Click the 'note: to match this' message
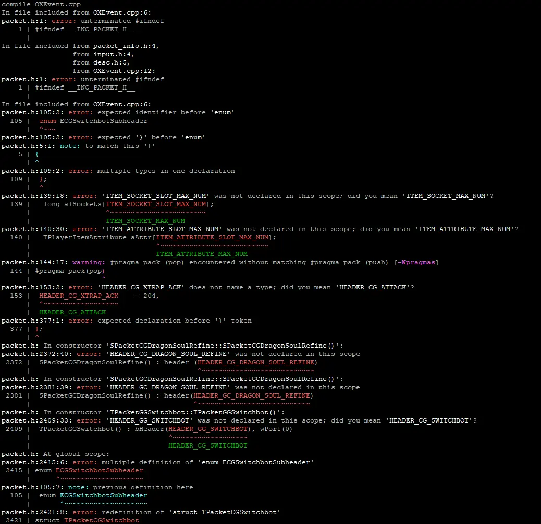The height and width of the screenshot is (524, 541). pyautogui.click(x=112, y=146)
